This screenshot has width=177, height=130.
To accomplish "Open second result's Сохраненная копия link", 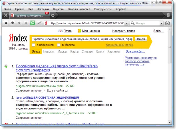I will pyautogui.click(x=29, y=118).
